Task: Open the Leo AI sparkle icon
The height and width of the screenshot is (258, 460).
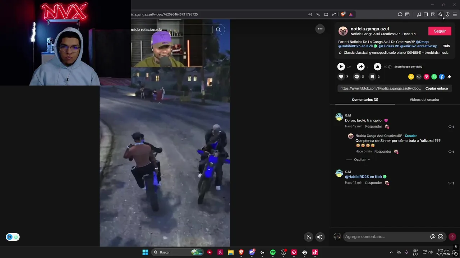Action: coord(440,14)
